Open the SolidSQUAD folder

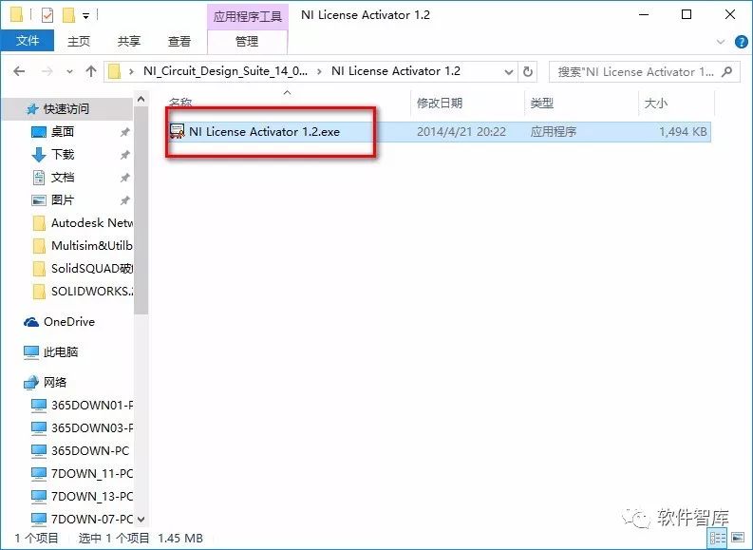[x=91, y=269]
